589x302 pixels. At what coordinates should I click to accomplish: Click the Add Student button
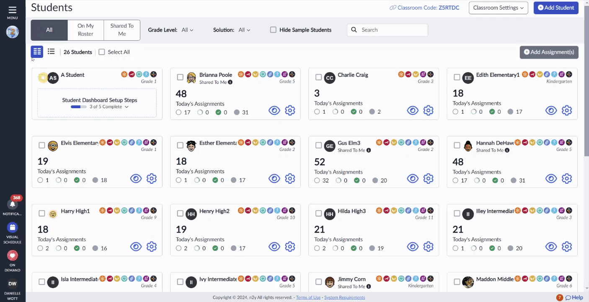556,8
